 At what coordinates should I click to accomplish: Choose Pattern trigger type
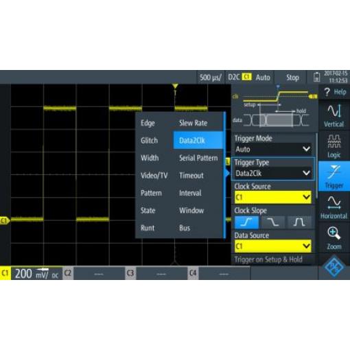[151, 193]
